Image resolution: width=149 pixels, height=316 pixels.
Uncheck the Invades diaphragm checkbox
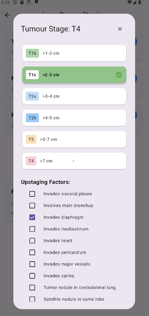pyautogui.click(x=32, y=217)
